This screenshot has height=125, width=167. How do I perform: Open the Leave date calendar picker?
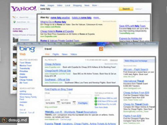tap(58, 103)
